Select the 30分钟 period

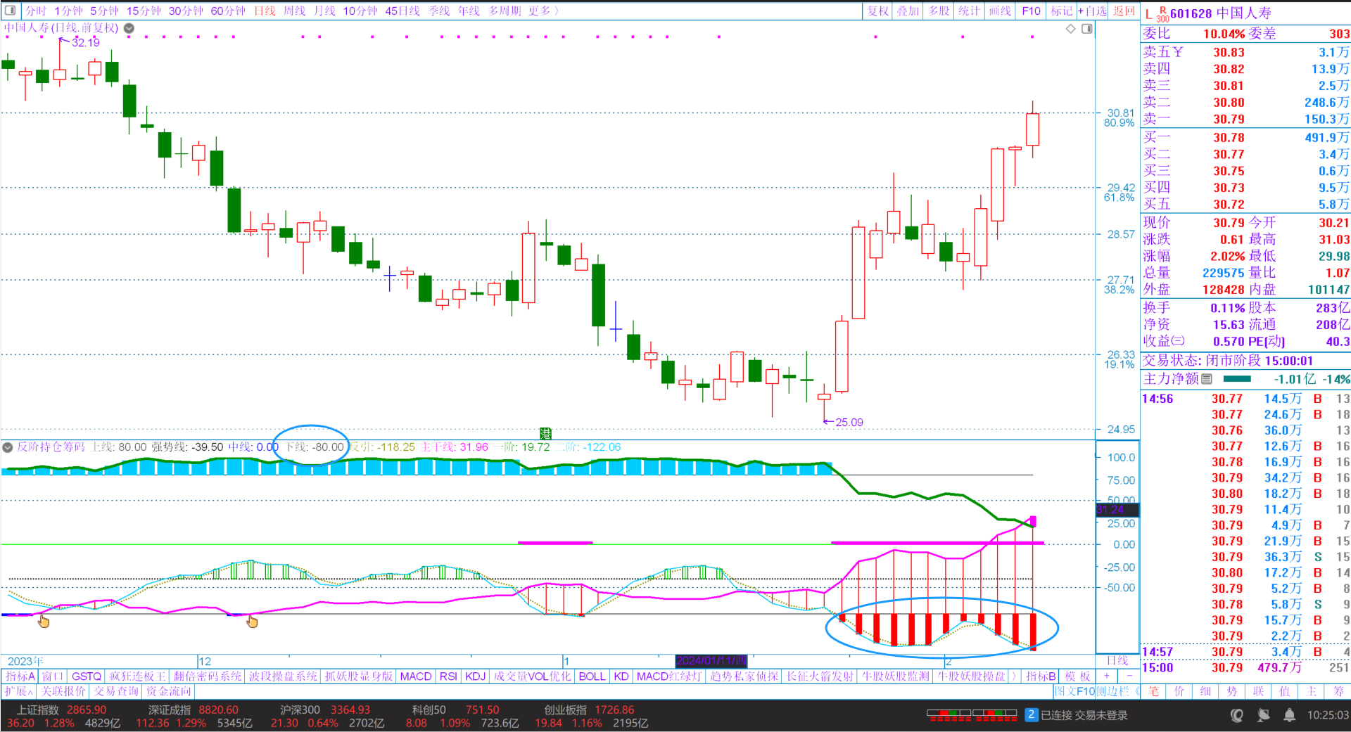[186, 11]
